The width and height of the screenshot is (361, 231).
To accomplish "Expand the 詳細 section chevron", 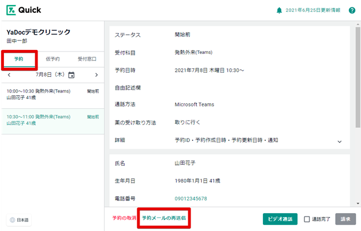I will coord(339,142).
